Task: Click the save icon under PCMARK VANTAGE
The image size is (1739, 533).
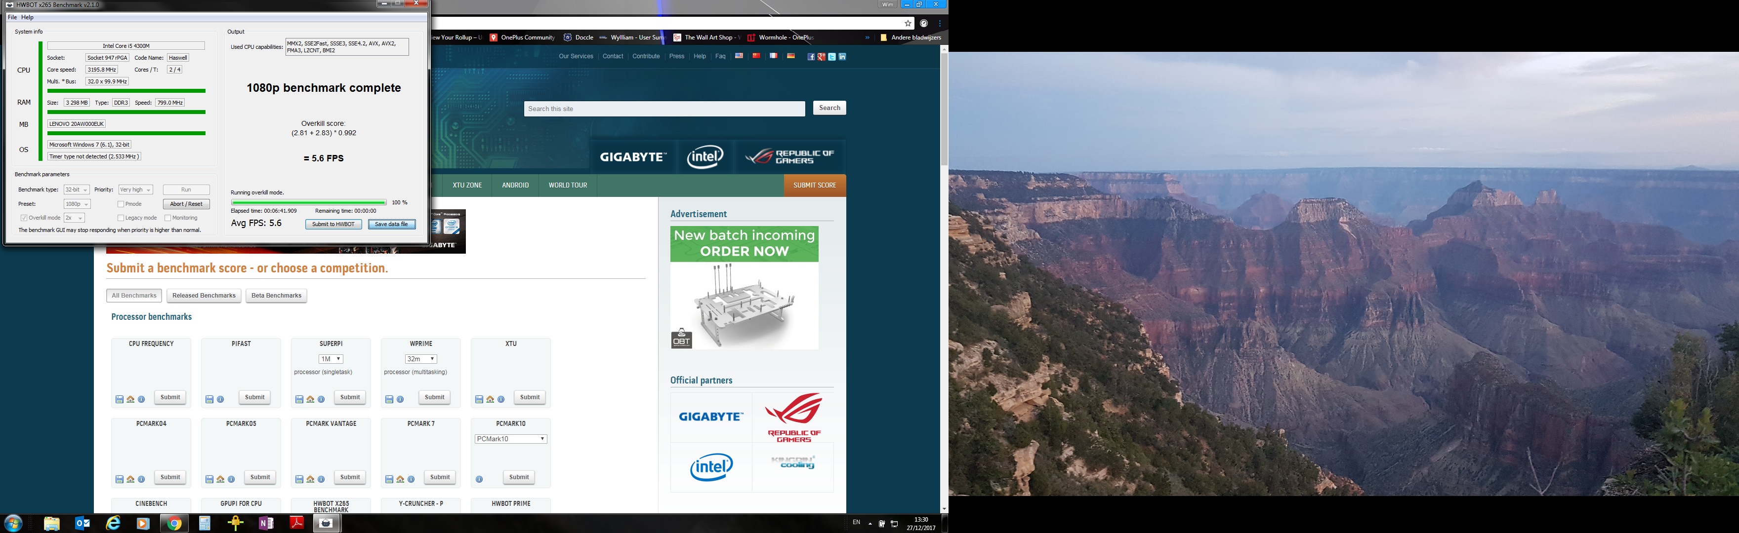Action: pos(299,480)
